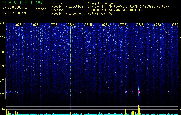Screen dimensions: 181x115
Task: Click the Ogata-vill. Akita-Pref. JAPAN location text
Action: 128,7
